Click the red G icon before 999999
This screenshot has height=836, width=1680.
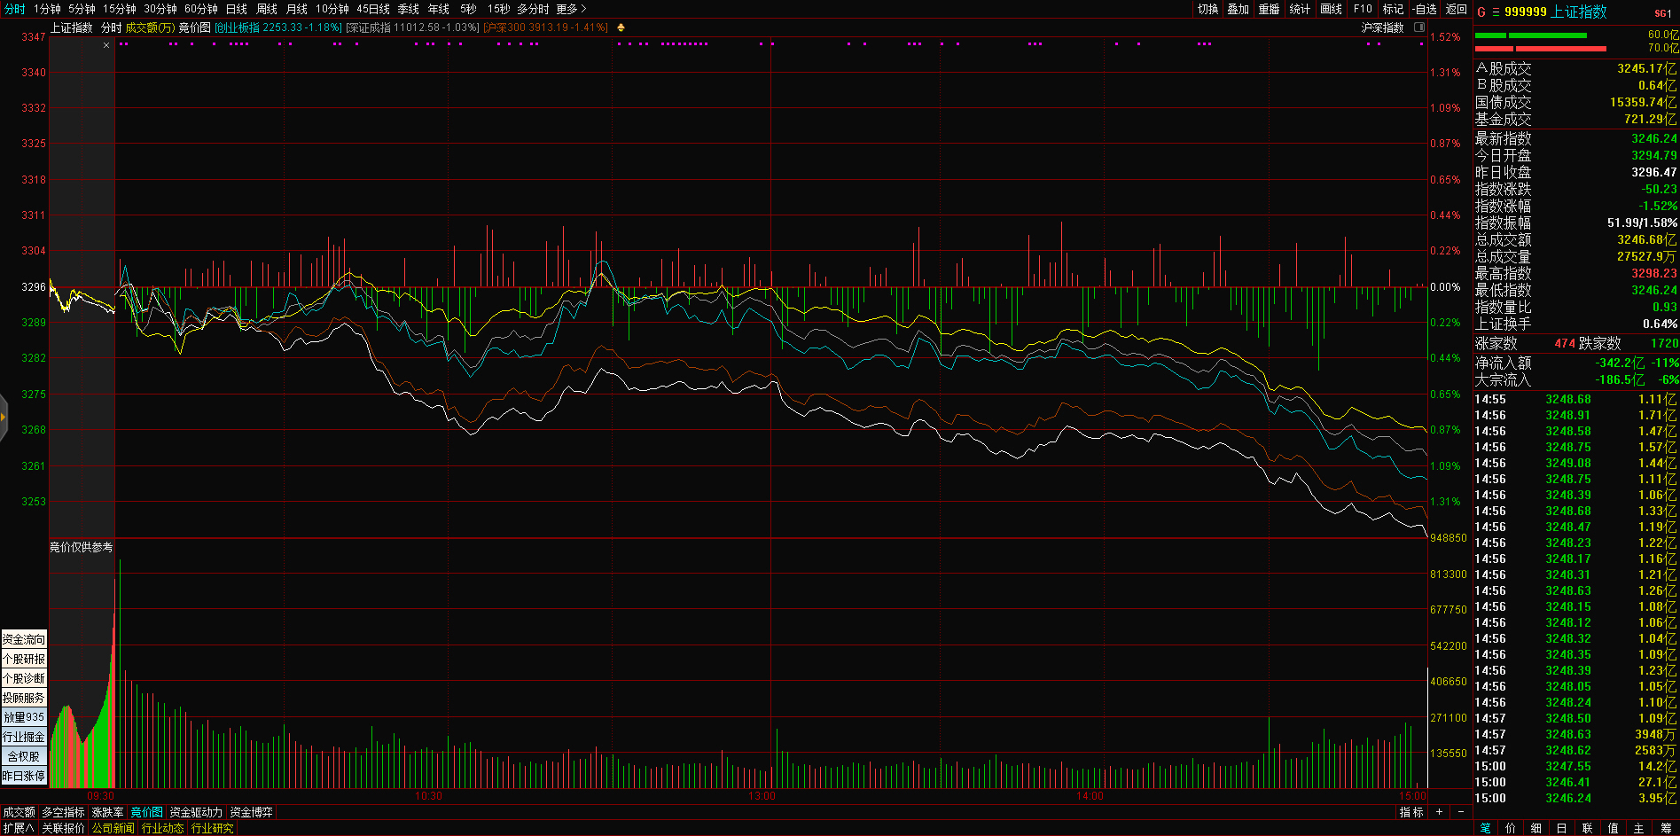pyautogui.click(x=1481, y=12)
